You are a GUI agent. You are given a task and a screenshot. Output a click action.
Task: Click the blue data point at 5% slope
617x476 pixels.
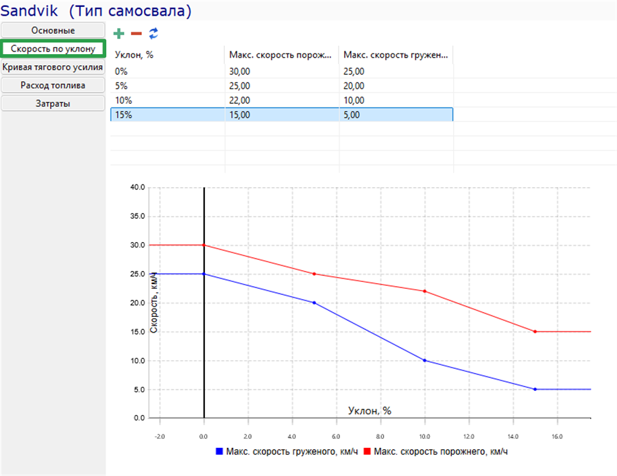[314, 302]
